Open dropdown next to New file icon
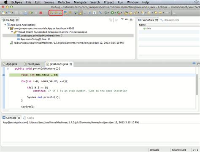This screenshot has height=152, width=200. pyautogui.click(x=6, y=13)
